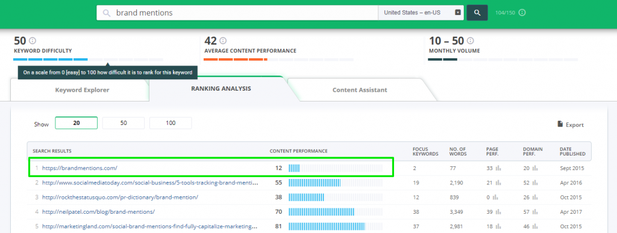Click the domain perf chart icon for brandmentions.com
The width and height of the screenshot is (617, 233).
pyautogui.click(x=535, y=168)
